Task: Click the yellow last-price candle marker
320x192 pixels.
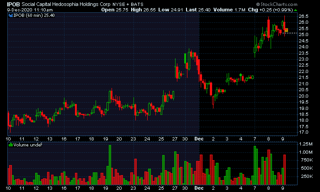Action: [287, 30]
